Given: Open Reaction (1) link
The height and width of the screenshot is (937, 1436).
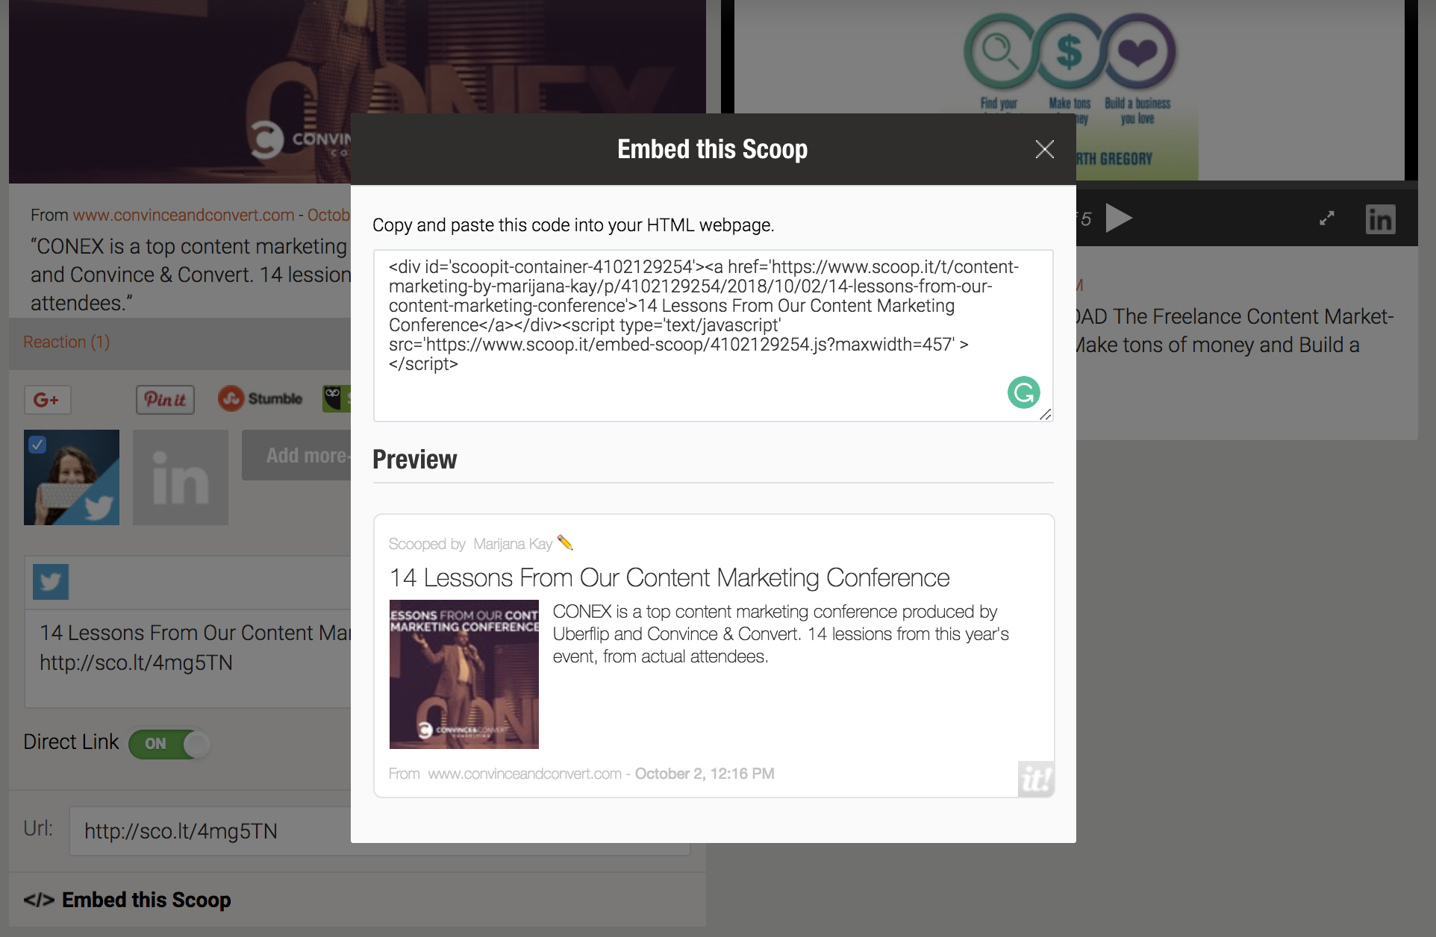Looking at the screenshot, I should click(x=66, y=342).
